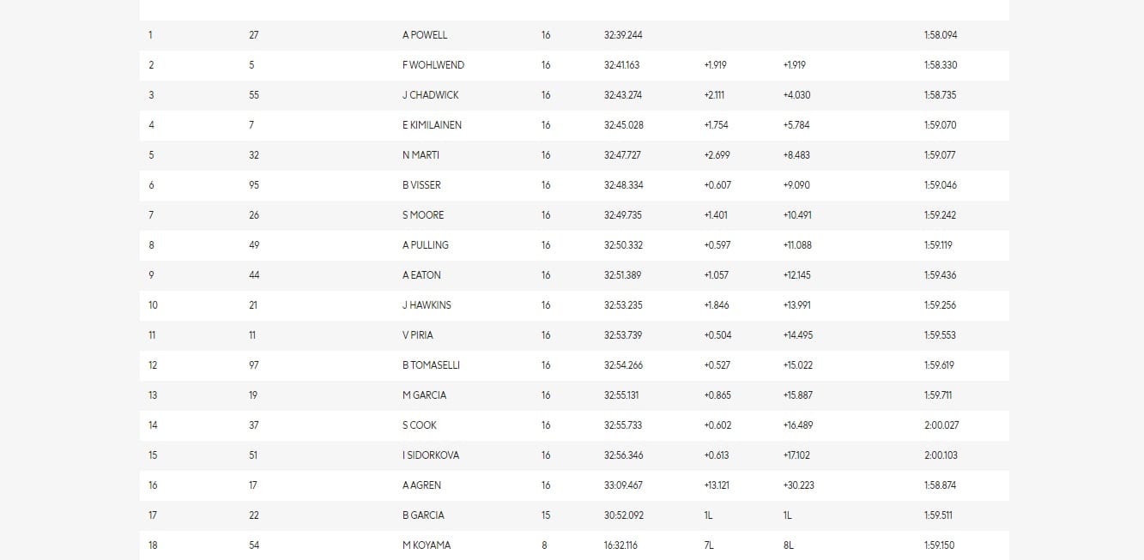Click A AGREN's best lap 1:58.874
1144x560 pixels.
[940, 485]
